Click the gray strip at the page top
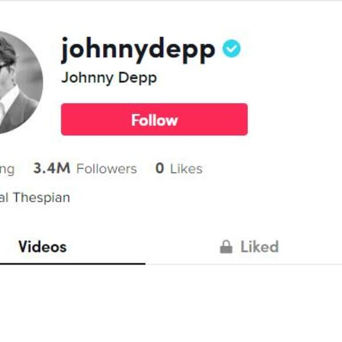 [x=171, y=1]
